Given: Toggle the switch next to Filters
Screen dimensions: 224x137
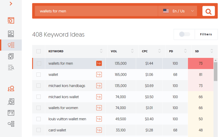Looking at the screenshot, I should coord(184,34).
